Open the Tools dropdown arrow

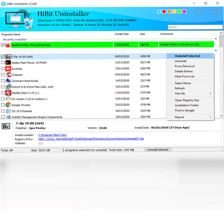click(x=206, y=11)
